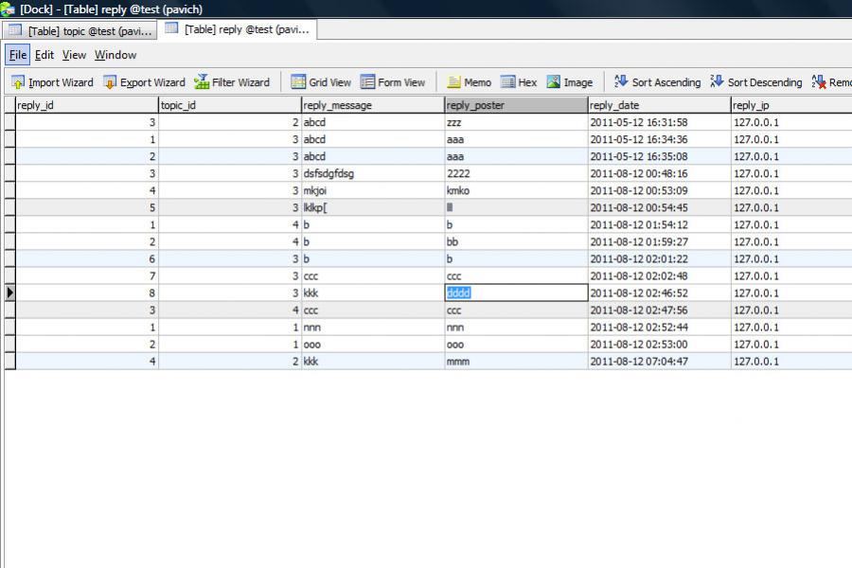Switch to Form View
The image size is (852, 568).
(393, 82)
